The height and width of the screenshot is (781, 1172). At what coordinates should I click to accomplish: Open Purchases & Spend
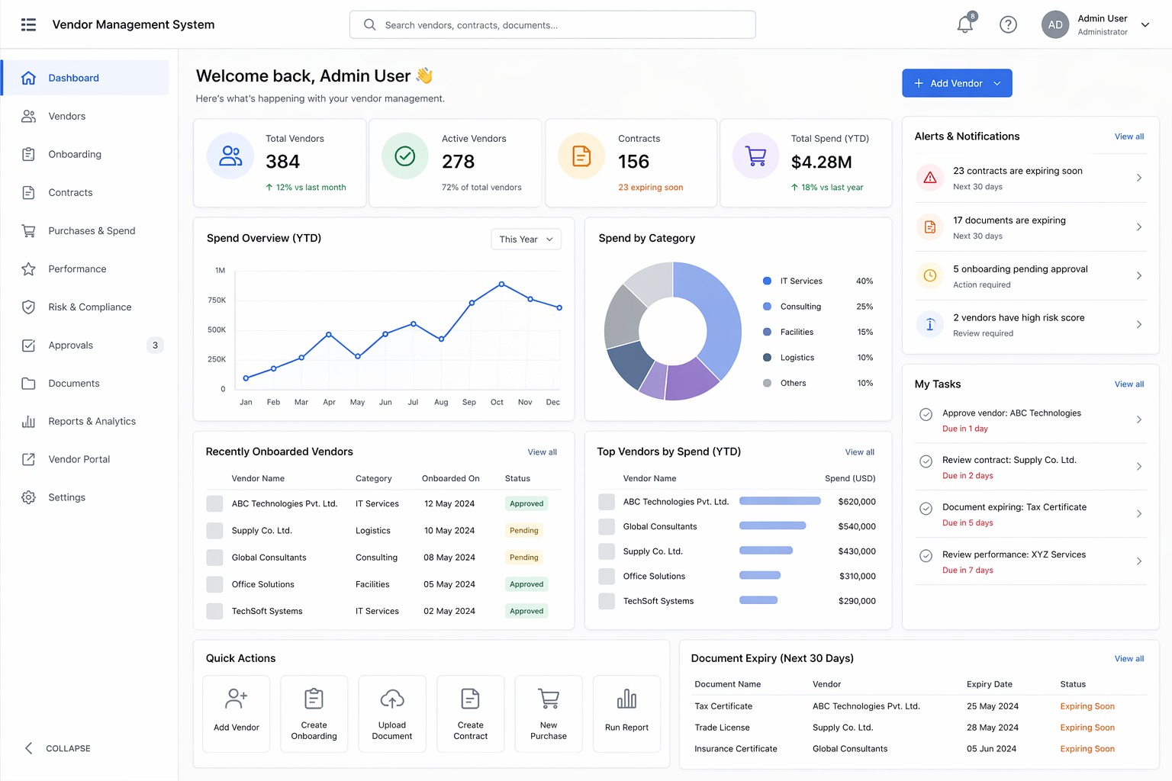85,230
